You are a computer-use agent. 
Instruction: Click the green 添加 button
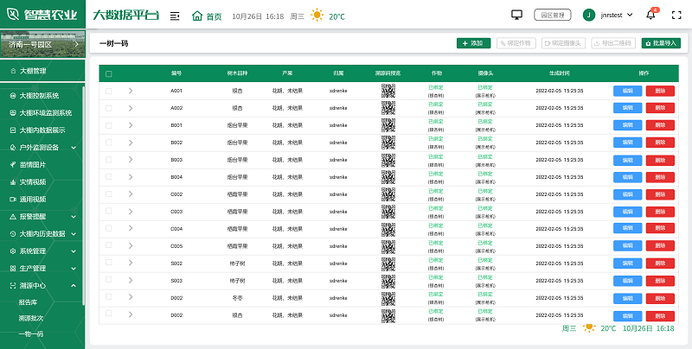[x=473, y=42]
